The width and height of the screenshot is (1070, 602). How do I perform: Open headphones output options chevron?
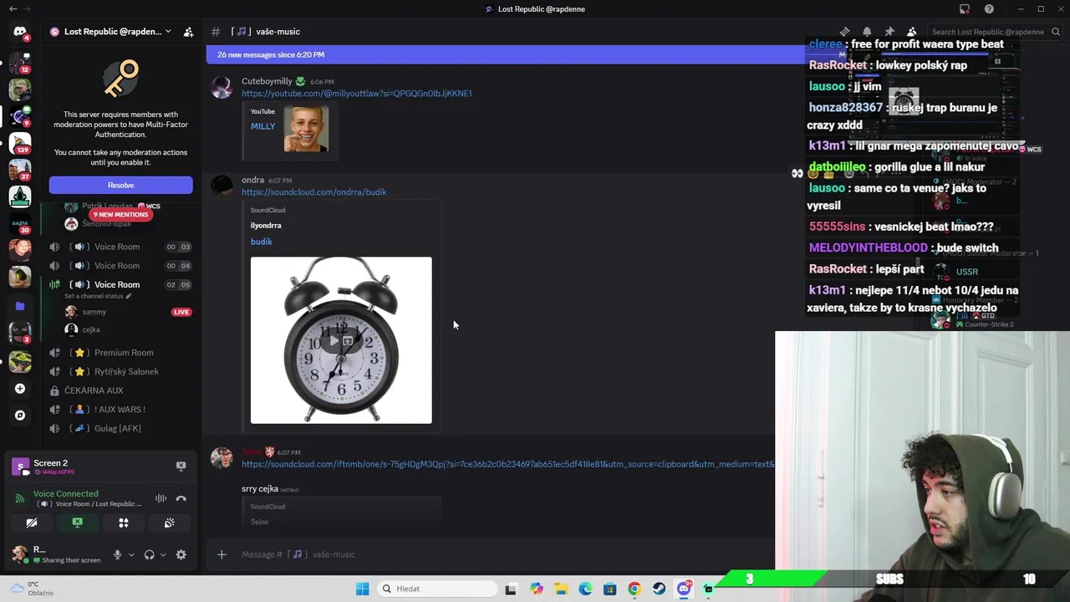coord(163,554)
